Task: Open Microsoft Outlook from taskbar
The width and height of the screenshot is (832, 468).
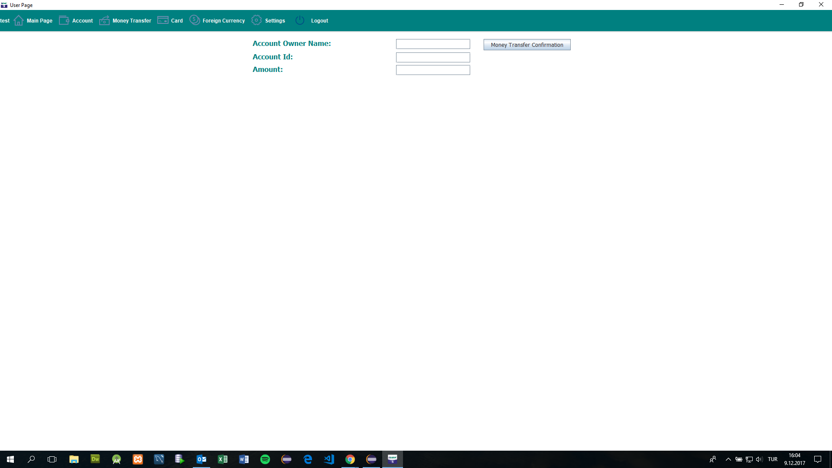Action: pos(201,459)
